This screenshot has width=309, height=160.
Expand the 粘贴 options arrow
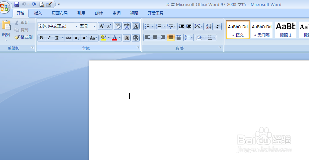pyautogui.click(x=6, y=40)
